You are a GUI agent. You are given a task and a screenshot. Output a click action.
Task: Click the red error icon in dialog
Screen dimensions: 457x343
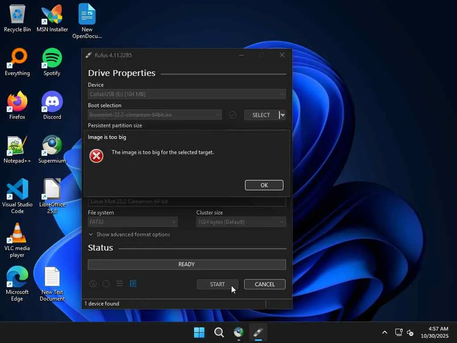[x=96, y=156]
